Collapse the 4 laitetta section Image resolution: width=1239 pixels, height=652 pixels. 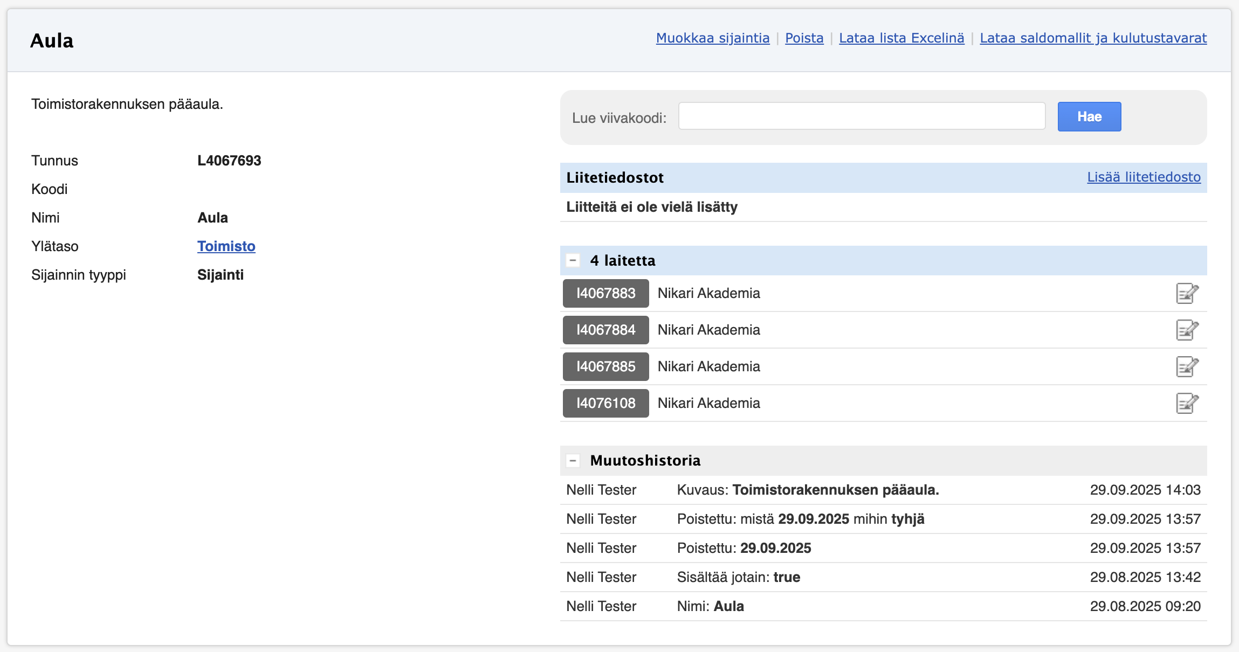(x=573, y=261)
